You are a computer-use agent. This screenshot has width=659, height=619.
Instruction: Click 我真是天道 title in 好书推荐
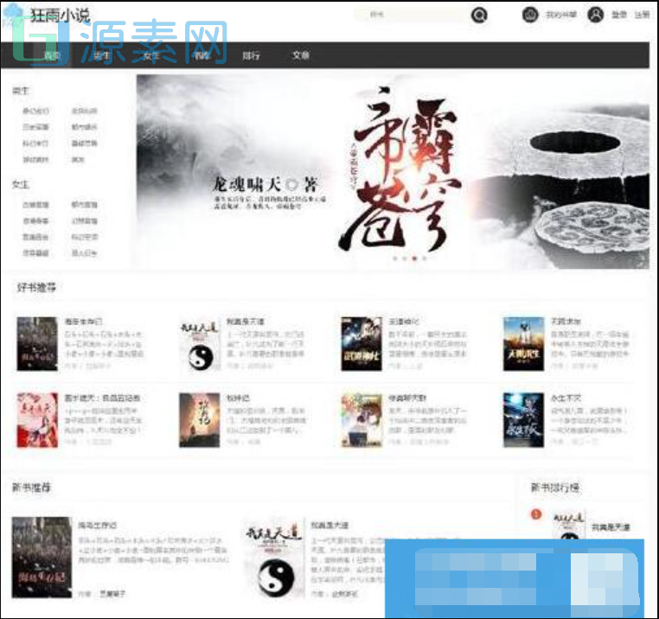pyautogui.click(x=246, y=322)
